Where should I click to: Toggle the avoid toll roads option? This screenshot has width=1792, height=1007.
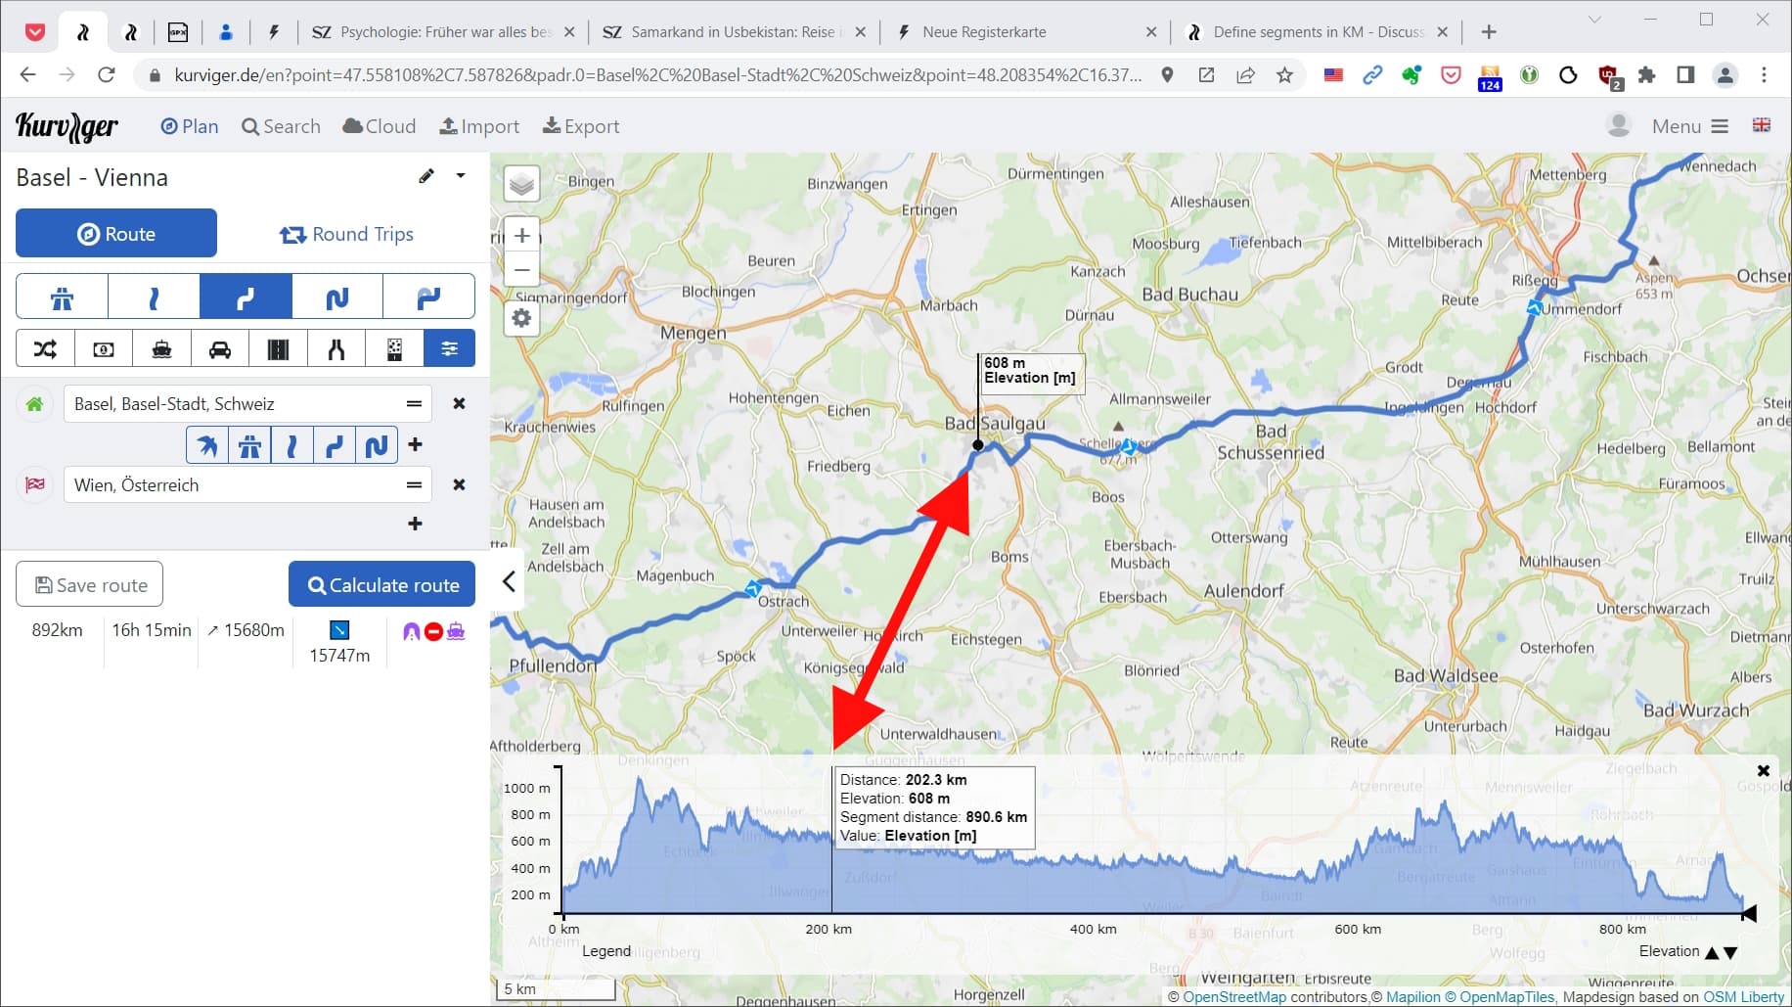click(x=104, y=349)
